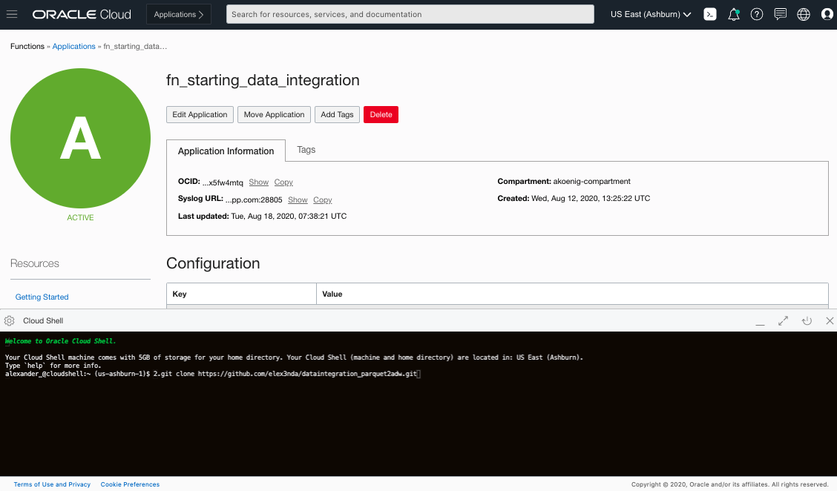837x491 pixels.
Task: Click the Delete application button
Action: (x=381, y=114)
